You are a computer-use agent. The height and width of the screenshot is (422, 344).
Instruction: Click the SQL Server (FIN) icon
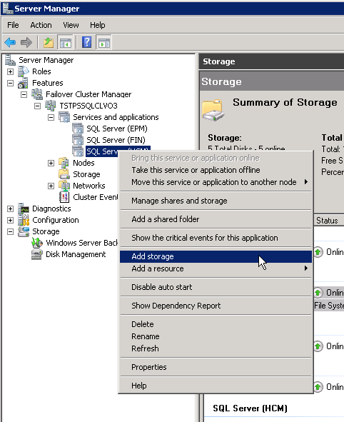78,140
